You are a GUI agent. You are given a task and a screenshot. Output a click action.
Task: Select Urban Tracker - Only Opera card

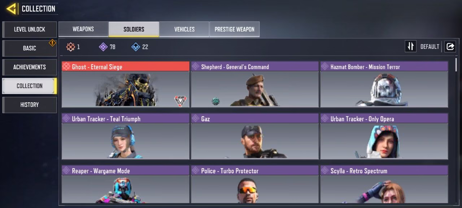click(x=384, y=136)
